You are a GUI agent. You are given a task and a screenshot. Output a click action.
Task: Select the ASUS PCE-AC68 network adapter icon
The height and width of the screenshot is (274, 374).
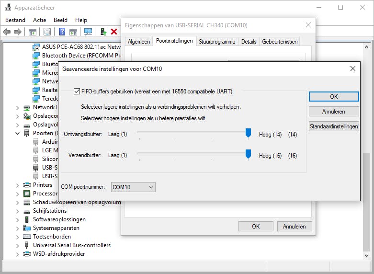pyautogui.click(x=36, y=47)
